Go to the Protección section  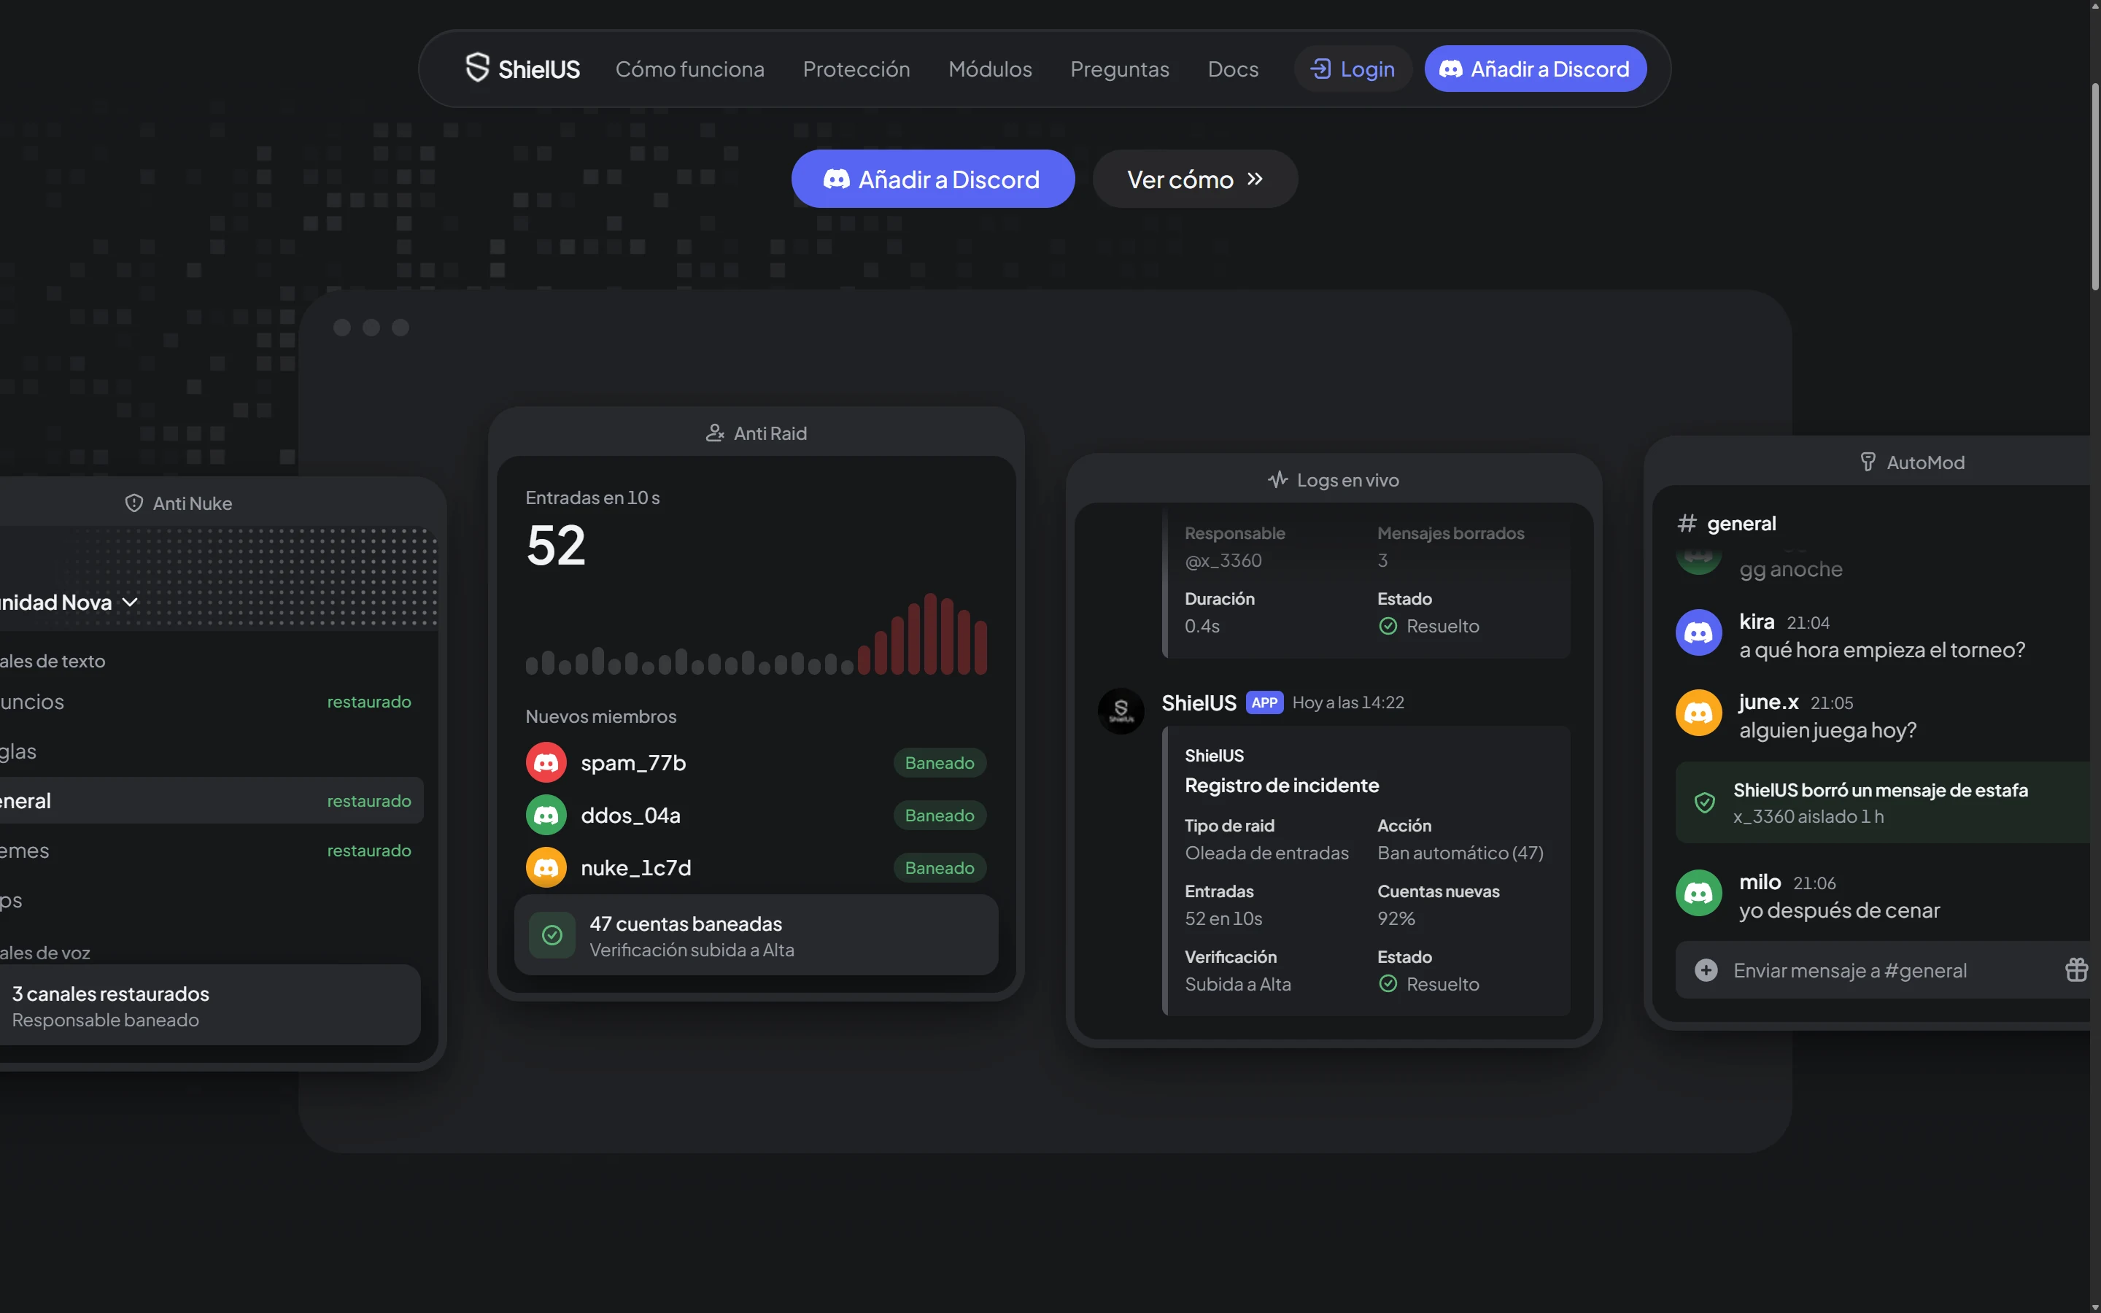856,69
